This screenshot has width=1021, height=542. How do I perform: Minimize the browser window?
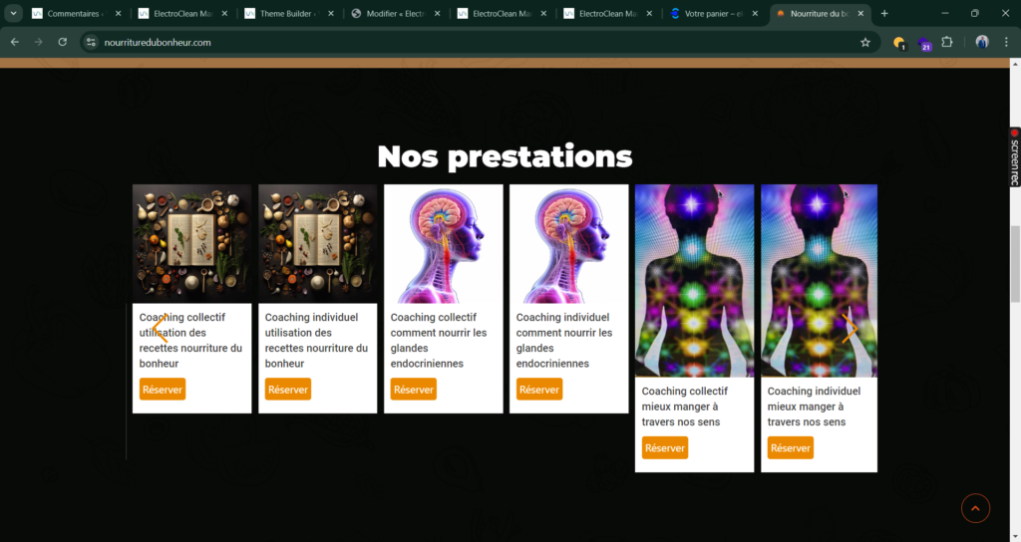coord(945,13)
